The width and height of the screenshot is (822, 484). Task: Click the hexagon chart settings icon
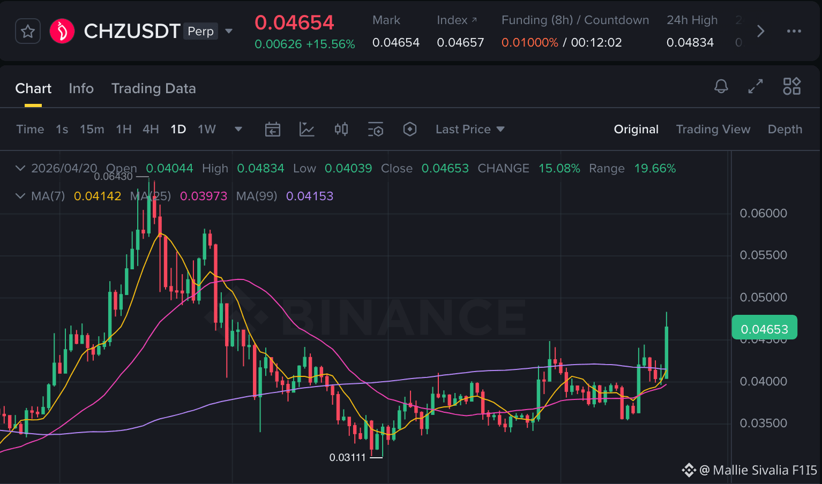pyautogui.click(x=410, y=129)
